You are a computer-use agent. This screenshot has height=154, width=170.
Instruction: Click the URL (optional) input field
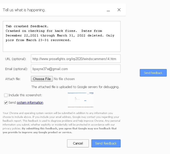tap(76, 59)
